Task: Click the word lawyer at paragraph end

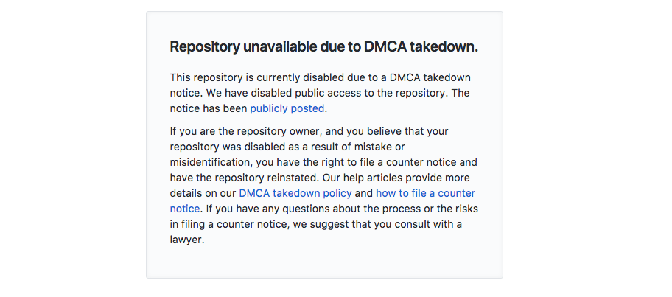Action: (186, 240)
